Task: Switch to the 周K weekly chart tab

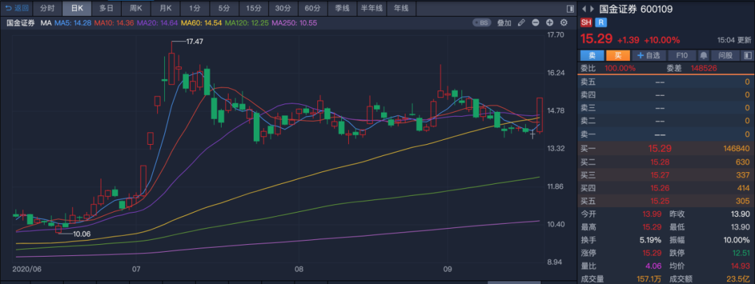Action: (x=136, y=8)
